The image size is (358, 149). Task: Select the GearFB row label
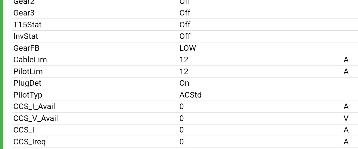pos(27,48)
